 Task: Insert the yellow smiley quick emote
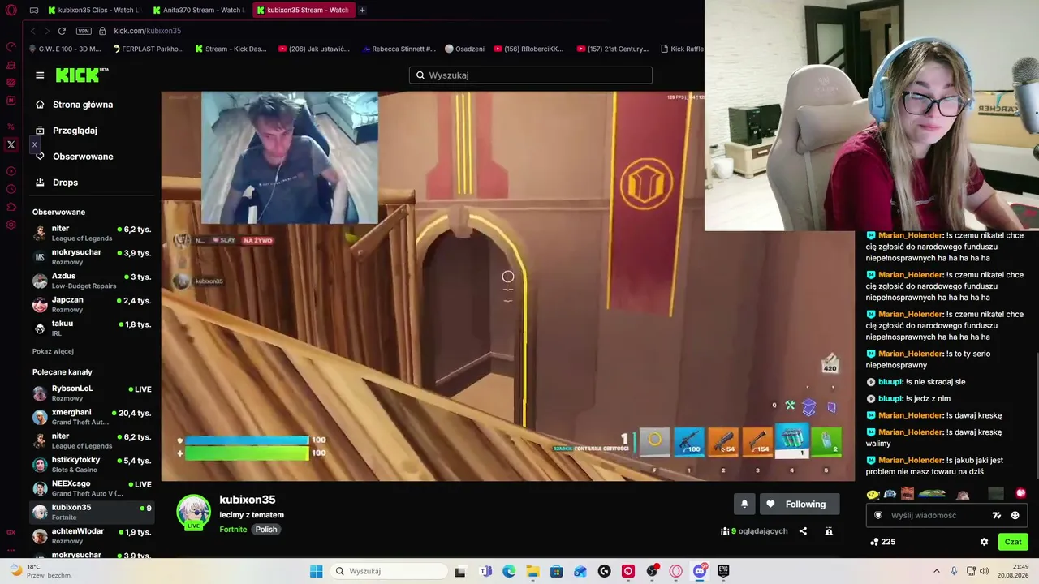[x=873, y=494]
